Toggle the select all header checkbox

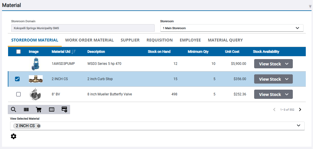[18, 52]
